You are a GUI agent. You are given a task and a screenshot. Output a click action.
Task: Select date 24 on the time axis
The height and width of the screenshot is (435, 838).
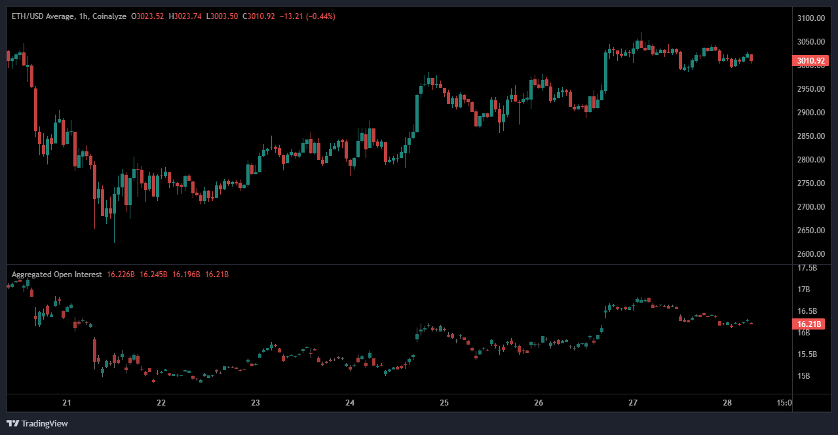350,403
